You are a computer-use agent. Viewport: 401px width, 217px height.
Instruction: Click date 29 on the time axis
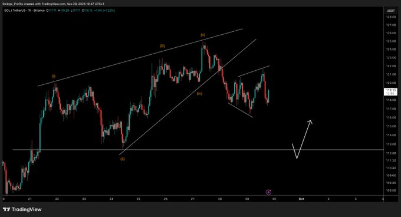247,199
